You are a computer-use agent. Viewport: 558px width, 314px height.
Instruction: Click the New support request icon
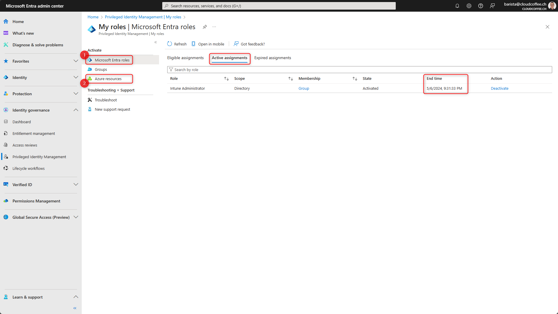click(x=90, y=109)
